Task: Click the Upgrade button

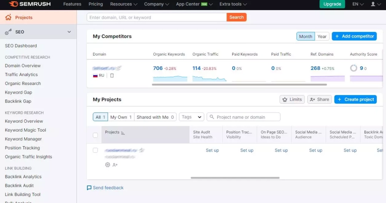Action: click(x=332, y=4)
